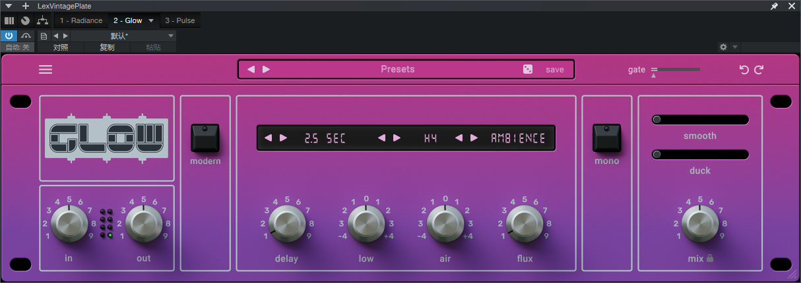Undo the last plugin change
This screenshot has width=801, height=283.
tap(744, 70)
